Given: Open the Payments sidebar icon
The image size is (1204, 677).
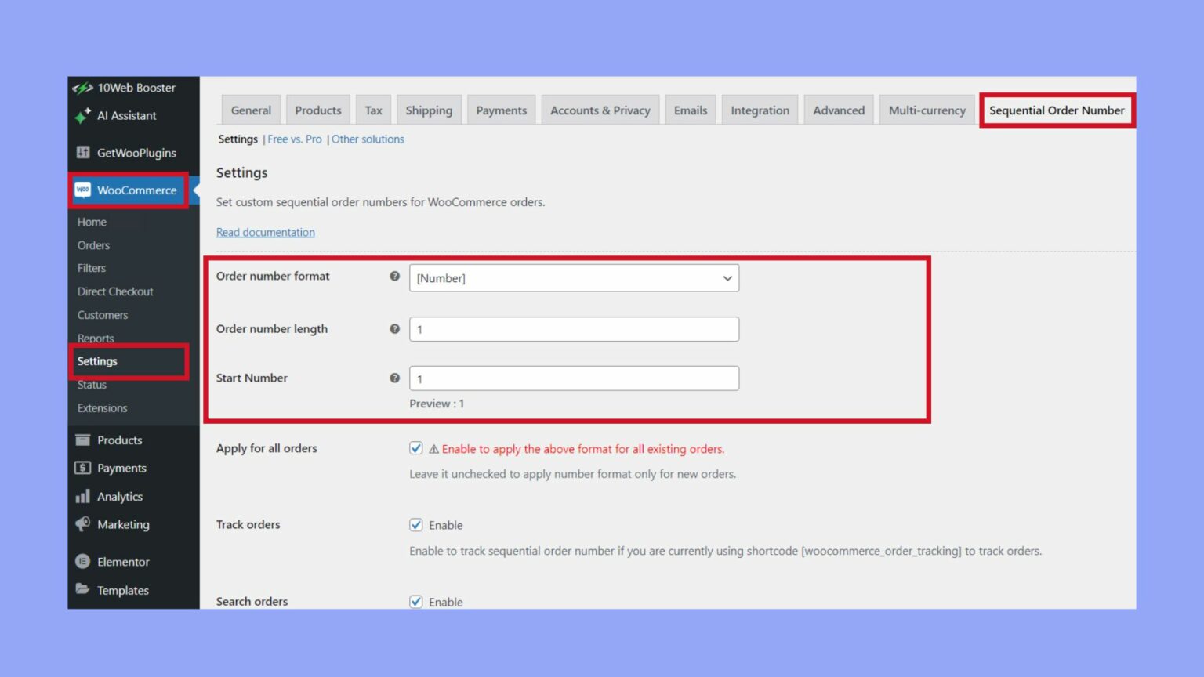Looking at the screenshot, I should pyautogui.click(x=84, y=468).
